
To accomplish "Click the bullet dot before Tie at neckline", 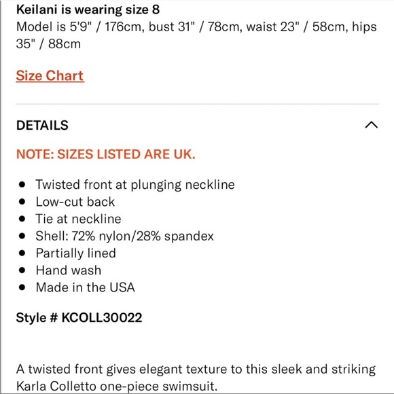I will click(x=22, y=219).
